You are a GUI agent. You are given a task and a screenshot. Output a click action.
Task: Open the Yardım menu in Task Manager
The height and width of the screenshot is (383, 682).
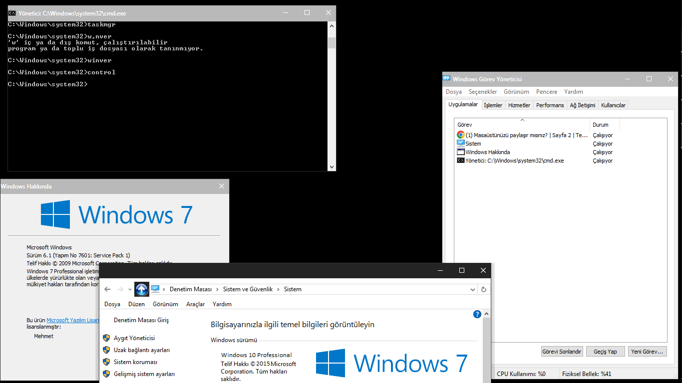574,92
